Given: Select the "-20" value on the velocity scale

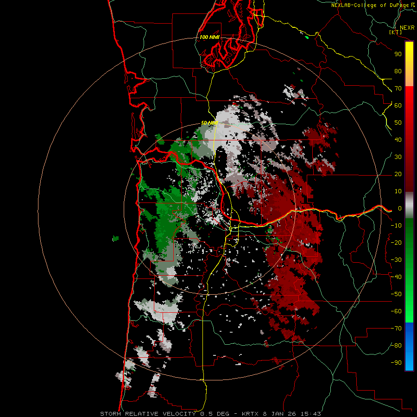Looking at the screenshot, I should 396,242.
